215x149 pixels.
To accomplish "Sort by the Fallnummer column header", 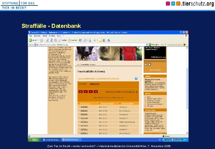I will point(85,103).
